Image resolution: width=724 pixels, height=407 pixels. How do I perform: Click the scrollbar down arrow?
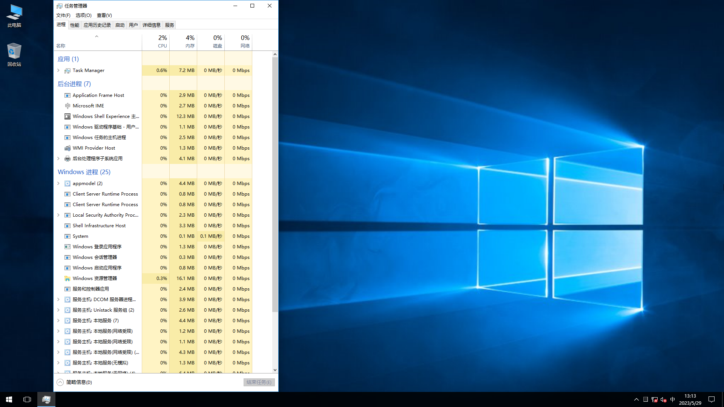(x=275, y=370)
